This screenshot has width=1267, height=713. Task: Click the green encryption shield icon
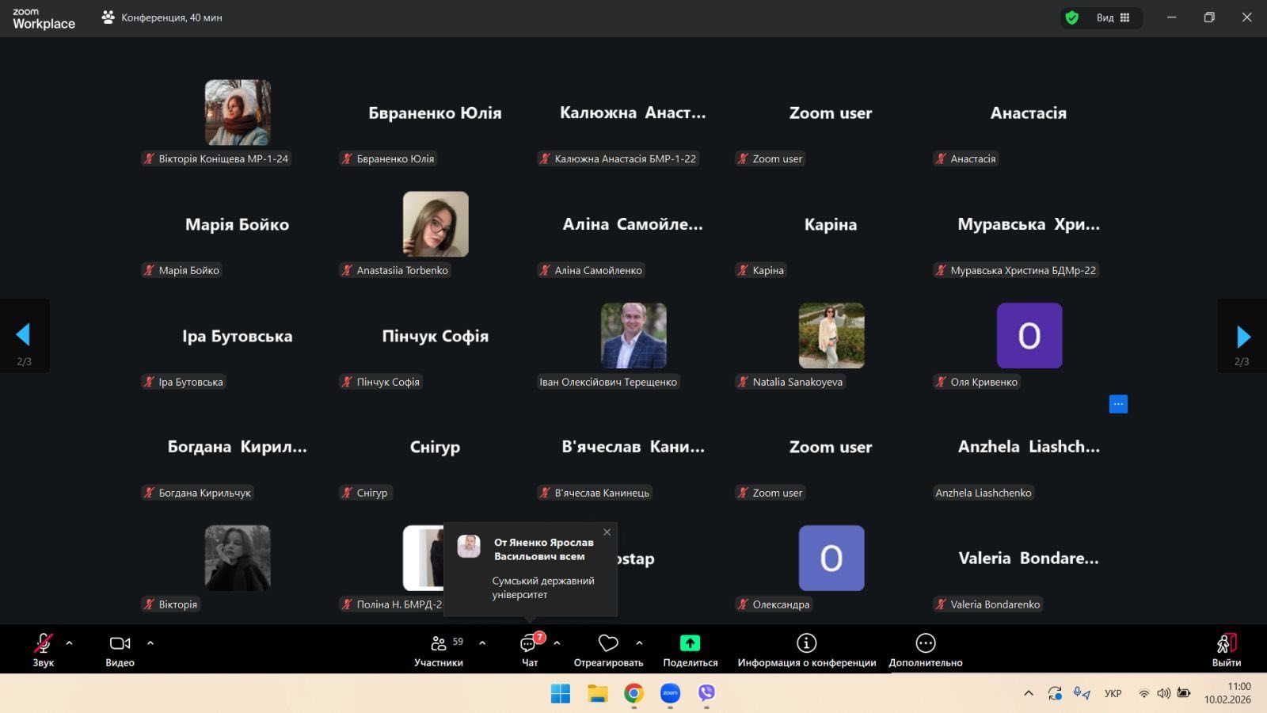click(1072, 17)
